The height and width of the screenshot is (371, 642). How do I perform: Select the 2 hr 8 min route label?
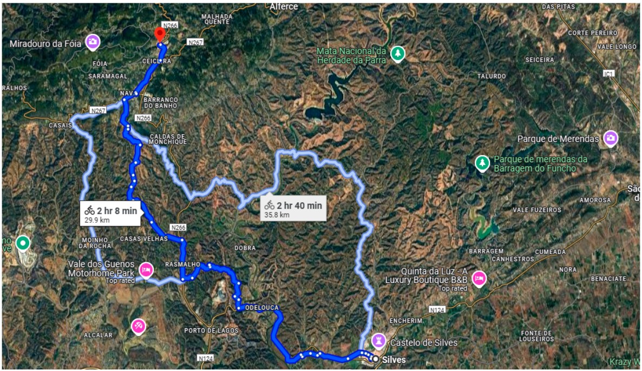[x=110, y=214]
